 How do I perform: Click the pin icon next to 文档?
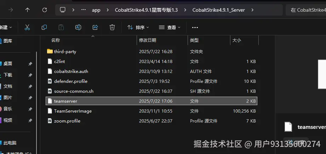pos(30,86)
